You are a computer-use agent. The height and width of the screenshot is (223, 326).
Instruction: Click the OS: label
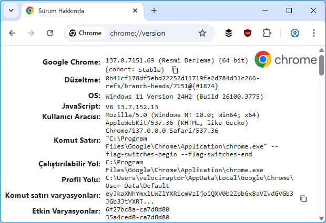tap(94, 95)
